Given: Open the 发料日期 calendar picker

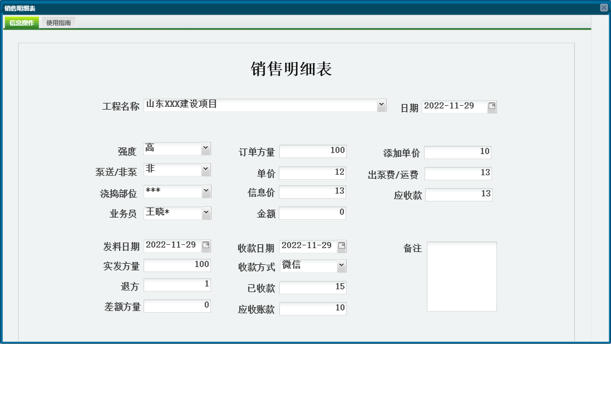Looking at the screenshot, I should [x=206, y=245].
